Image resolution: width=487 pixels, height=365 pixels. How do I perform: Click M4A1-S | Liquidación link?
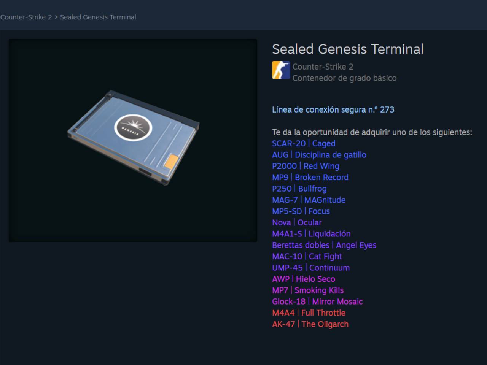(311, 234)
